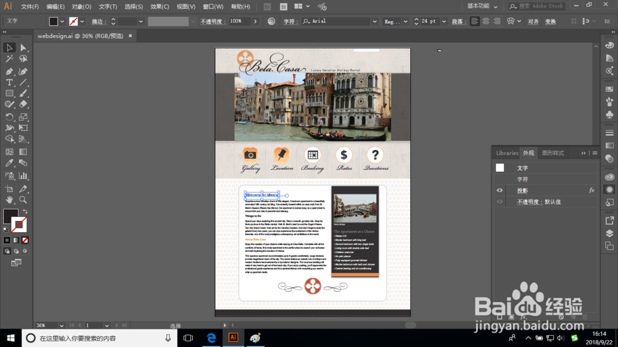Screen dimensions: 618x347
Task: Select the Type tool
Action: coord(9,82)
